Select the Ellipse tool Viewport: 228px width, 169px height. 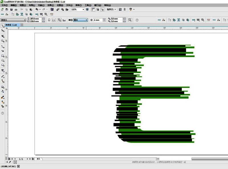[x=3, y=61]
